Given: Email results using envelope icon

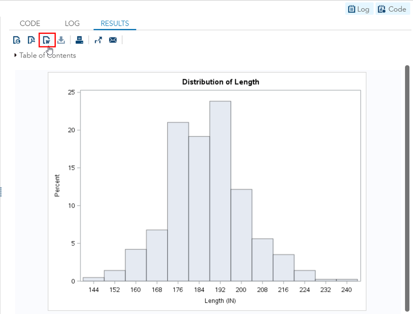Looking at the screenshot, I should (x=113, y=40).
